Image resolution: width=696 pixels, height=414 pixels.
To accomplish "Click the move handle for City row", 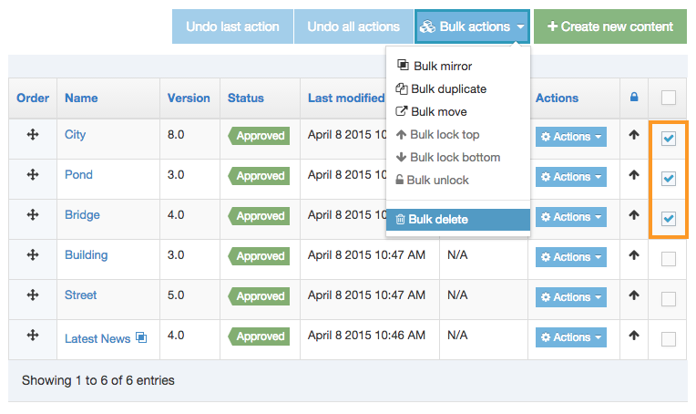I will click(33, 135).
